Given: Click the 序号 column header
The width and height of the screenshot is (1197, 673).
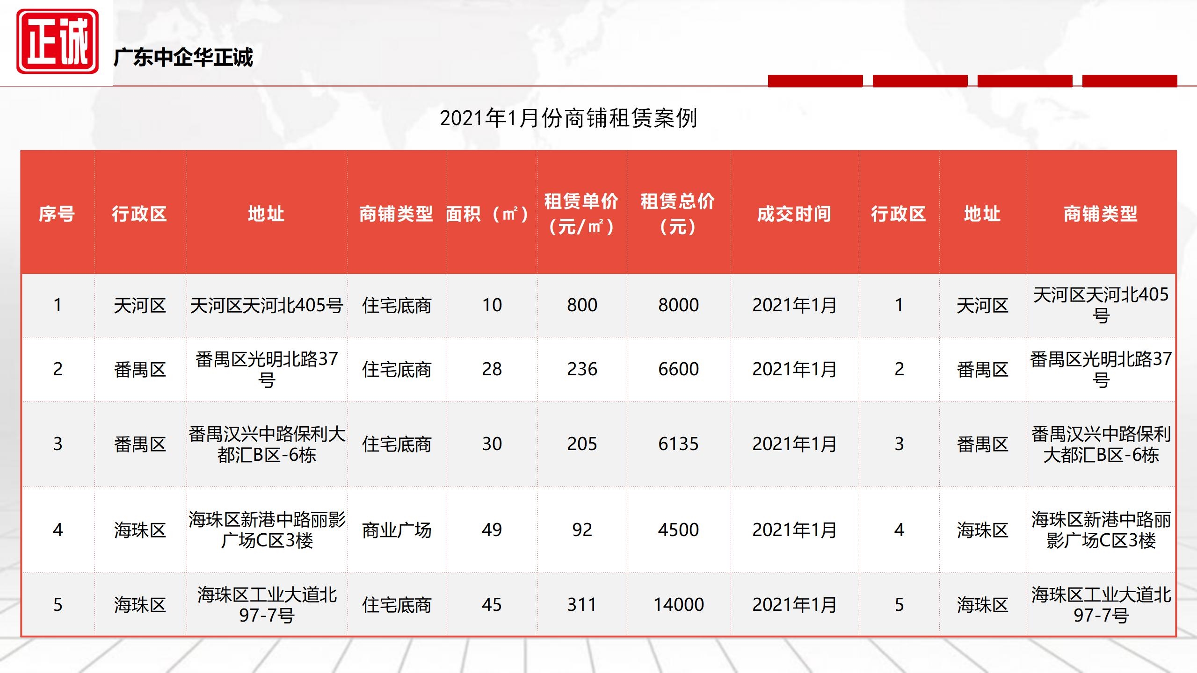Looking at the screenshot, I should 57,214.
